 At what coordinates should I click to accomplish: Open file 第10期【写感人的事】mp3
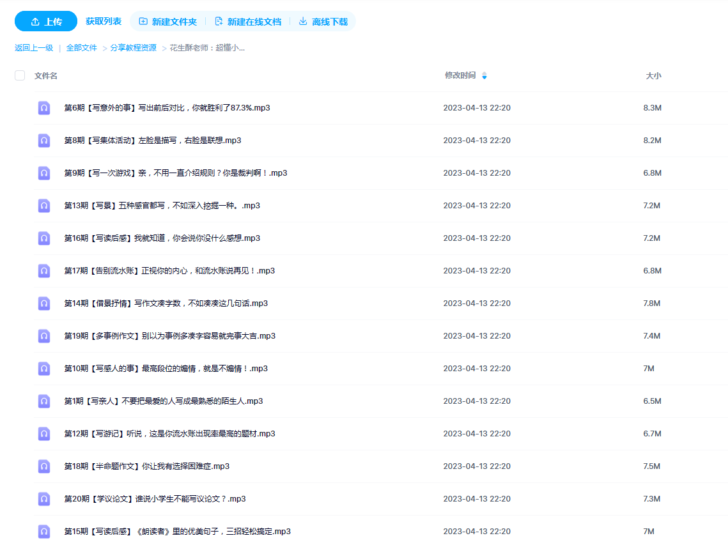166,369
